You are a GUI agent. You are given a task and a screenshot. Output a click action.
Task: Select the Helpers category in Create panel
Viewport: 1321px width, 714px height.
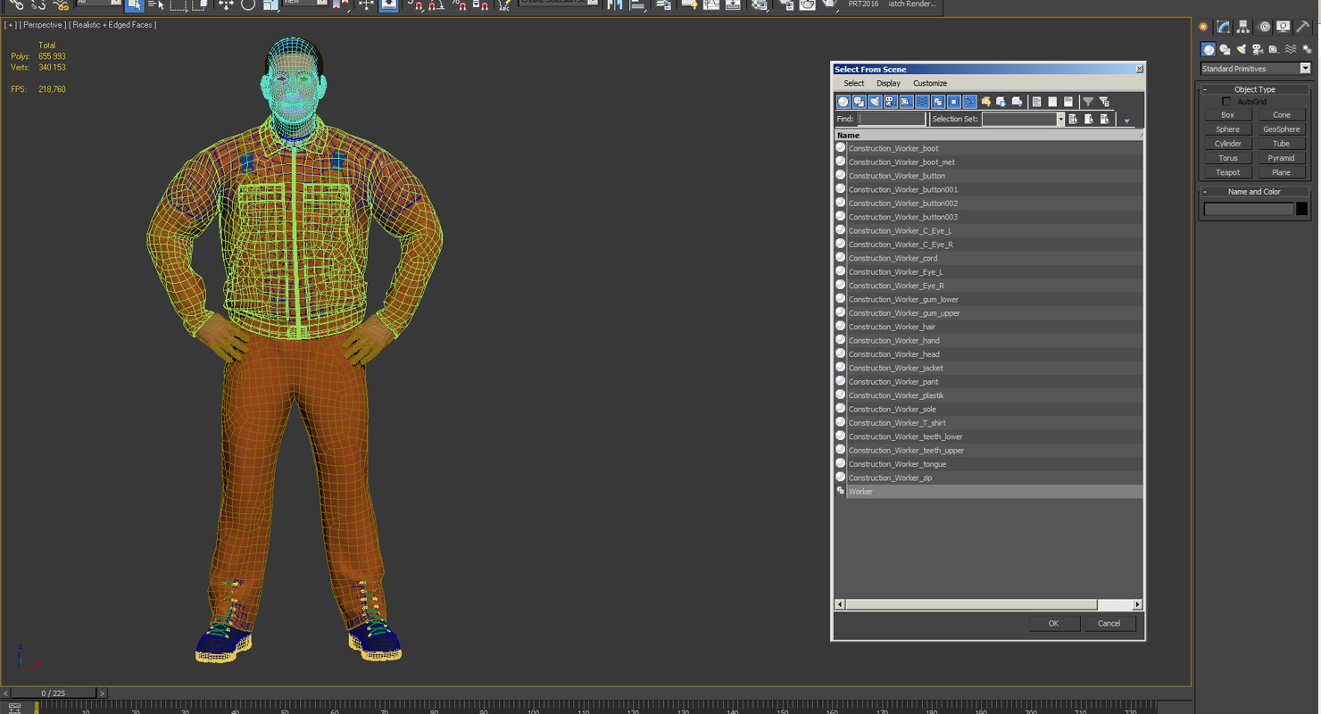click(x=1273, y=49)
